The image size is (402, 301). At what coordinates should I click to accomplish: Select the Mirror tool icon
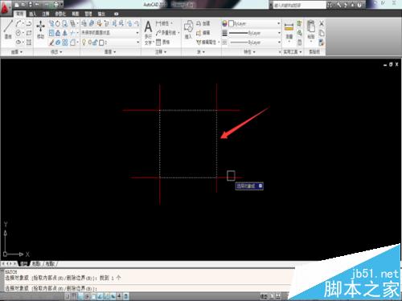[x=64, y=33]
